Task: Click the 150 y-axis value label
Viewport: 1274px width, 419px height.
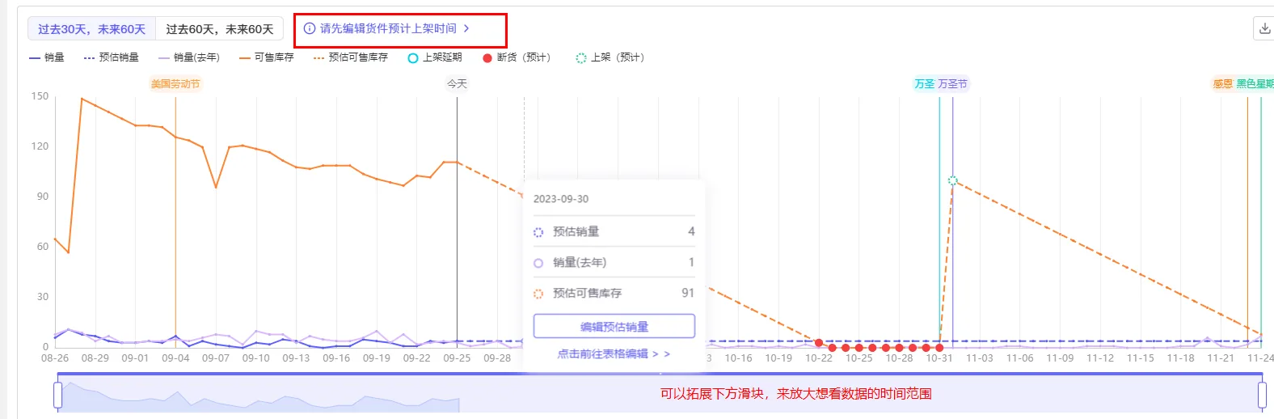Action: pos(40,96)
